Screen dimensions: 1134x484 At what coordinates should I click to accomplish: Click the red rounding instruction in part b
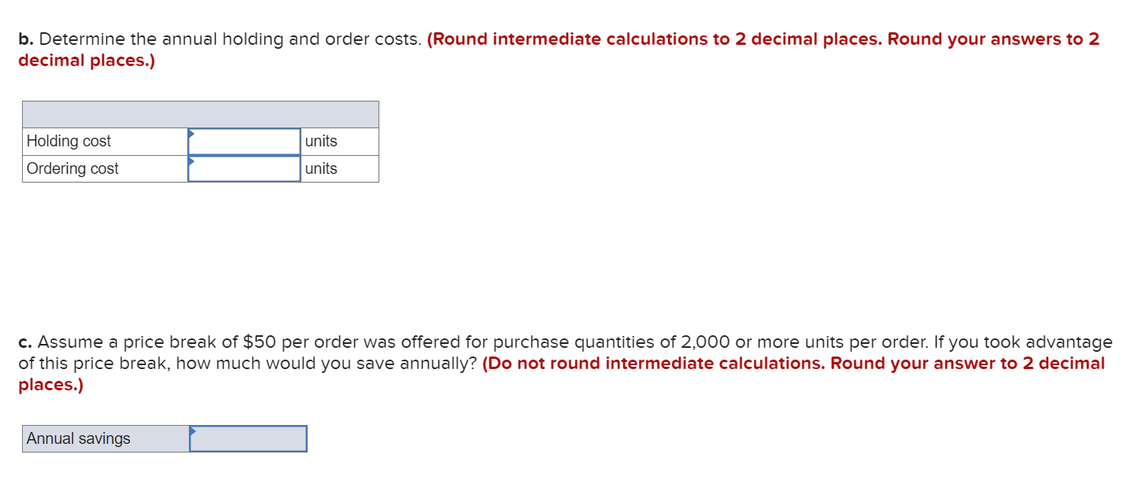pos(763,39)
